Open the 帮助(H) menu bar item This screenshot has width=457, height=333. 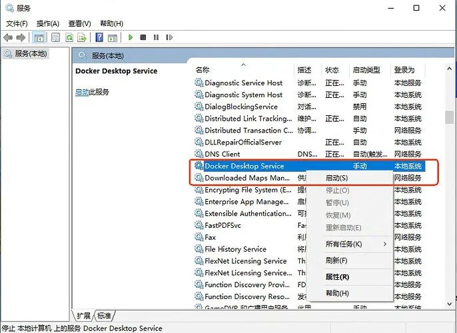[x=112, y=23]
